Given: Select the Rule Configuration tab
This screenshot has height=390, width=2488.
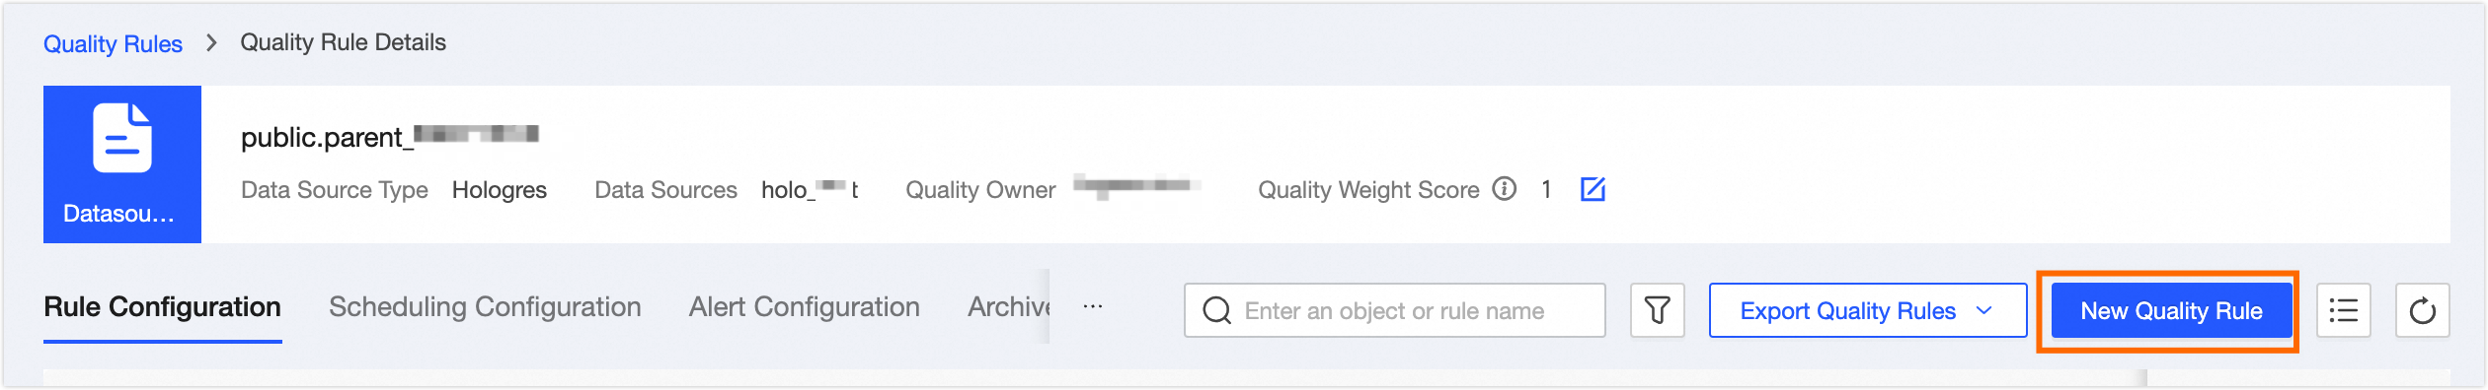Looking at the screenshot, I should pos(162,307).
